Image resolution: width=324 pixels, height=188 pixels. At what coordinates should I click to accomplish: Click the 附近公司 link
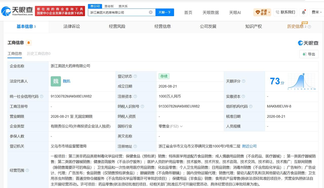pos(249,146)
